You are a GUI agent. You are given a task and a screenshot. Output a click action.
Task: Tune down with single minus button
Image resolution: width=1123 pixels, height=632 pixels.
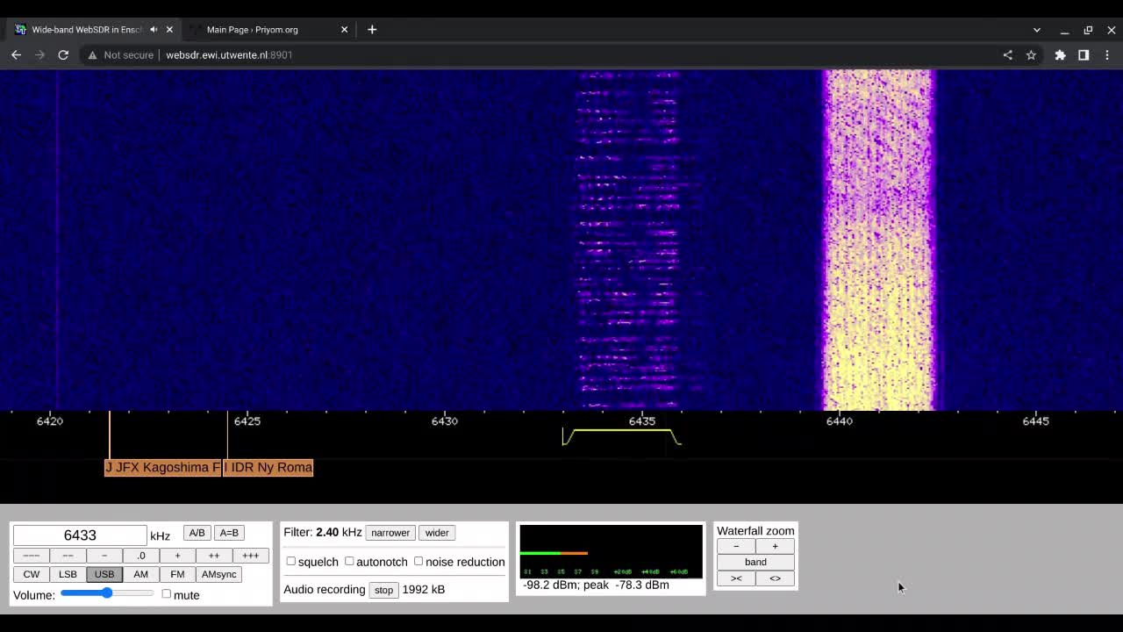[104, 556]
